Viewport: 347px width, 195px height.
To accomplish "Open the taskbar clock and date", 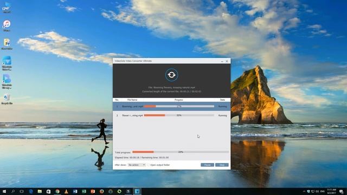I will click(331, 191).
